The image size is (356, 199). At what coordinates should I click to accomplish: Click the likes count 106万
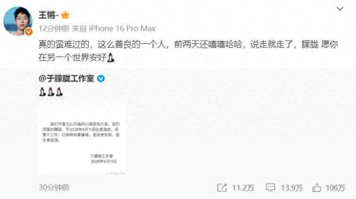click(x=335, y=188)
